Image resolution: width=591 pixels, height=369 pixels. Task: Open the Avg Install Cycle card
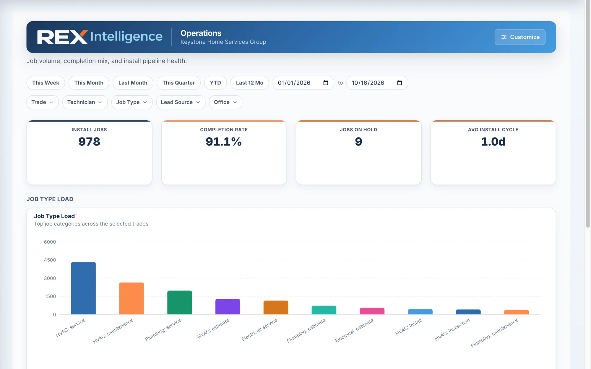[493, 153]
